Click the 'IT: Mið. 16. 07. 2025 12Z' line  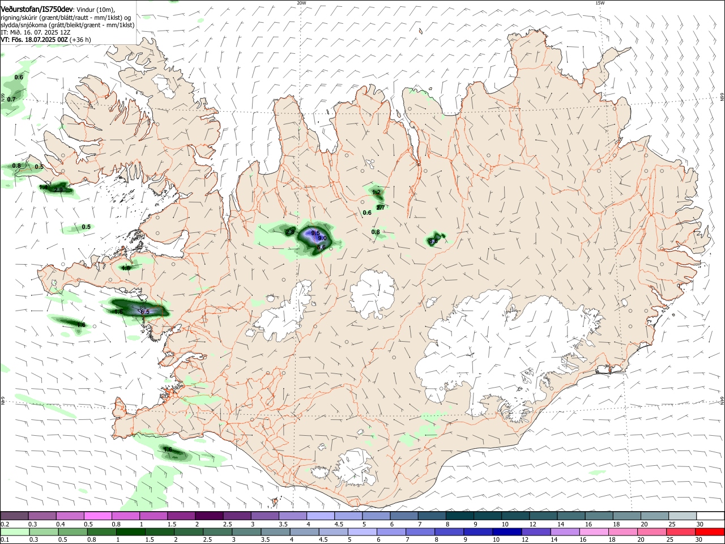point(36,32)
